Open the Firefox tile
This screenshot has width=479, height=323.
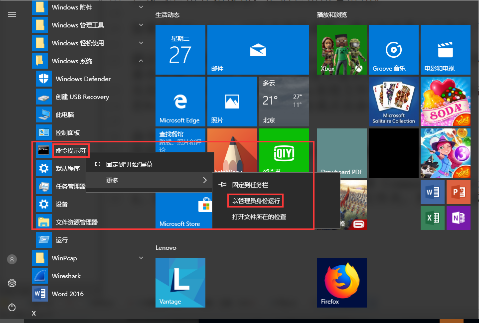(341, 282)
